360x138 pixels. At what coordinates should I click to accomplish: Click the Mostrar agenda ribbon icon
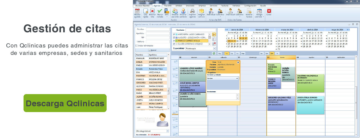(x=137, y=13)
